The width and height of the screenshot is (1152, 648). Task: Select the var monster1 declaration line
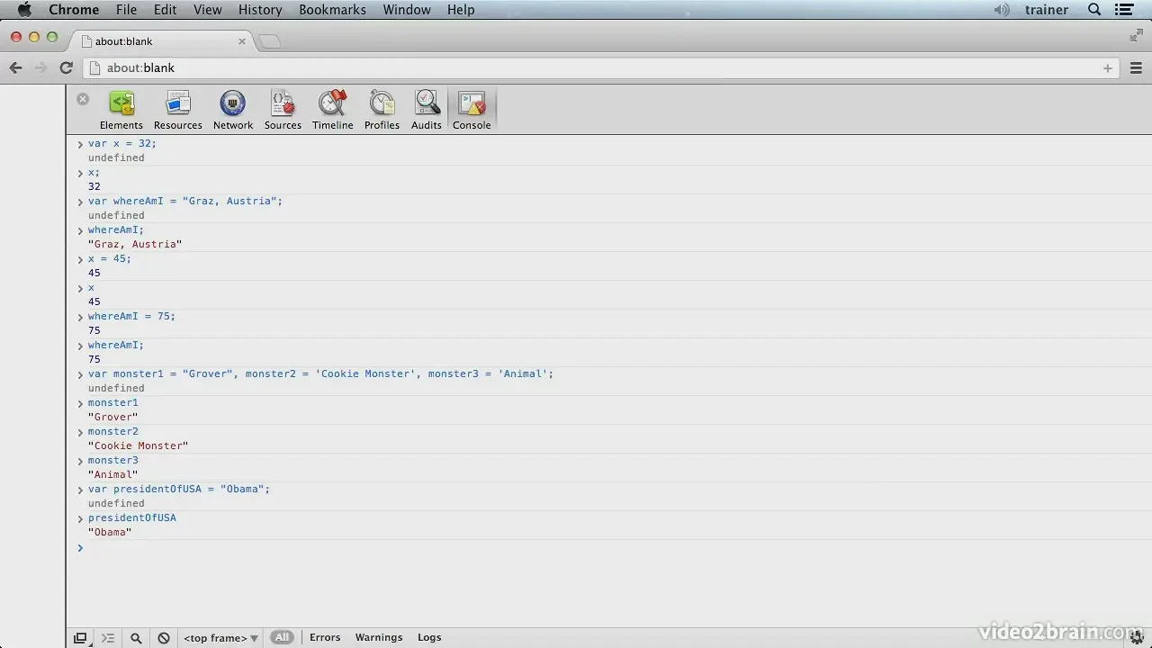pos(321,374)
